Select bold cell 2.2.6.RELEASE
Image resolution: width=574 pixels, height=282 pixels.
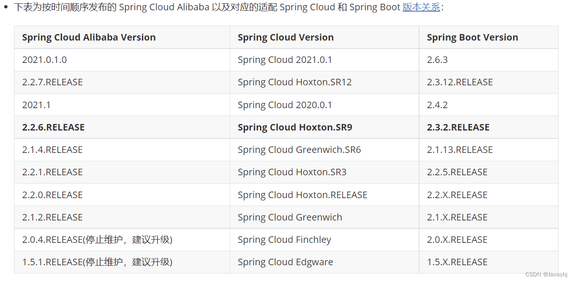click(x=122, y=127)
